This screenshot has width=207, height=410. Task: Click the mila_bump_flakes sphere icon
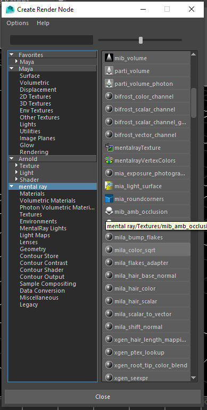click(109, 237)
